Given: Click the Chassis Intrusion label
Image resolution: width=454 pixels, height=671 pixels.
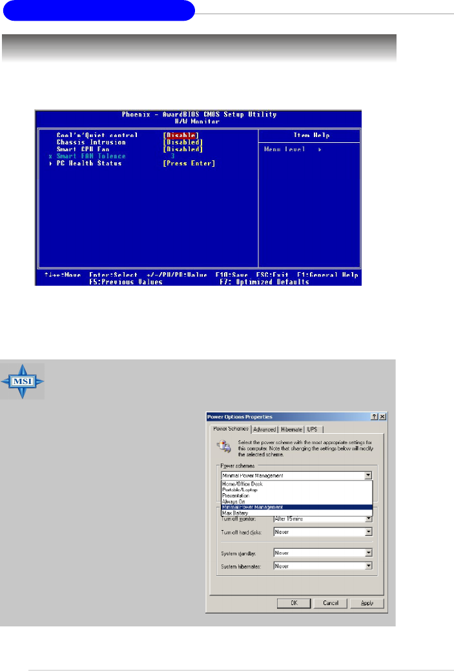Looking at the screenshot, I should point(91,142).
